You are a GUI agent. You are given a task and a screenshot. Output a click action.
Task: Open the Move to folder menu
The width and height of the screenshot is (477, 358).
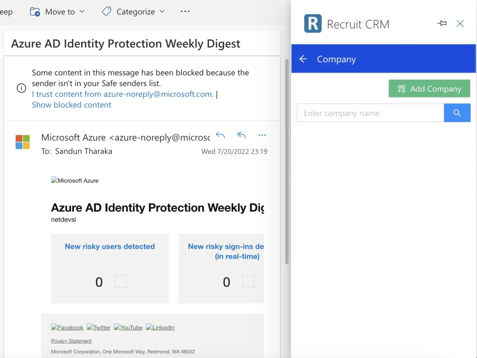58,11
